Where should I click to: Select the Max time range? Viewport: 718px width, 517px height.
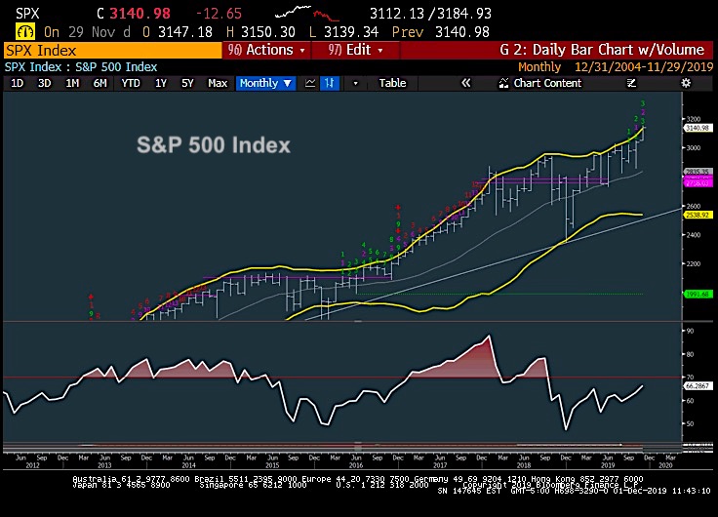[218, 83]
